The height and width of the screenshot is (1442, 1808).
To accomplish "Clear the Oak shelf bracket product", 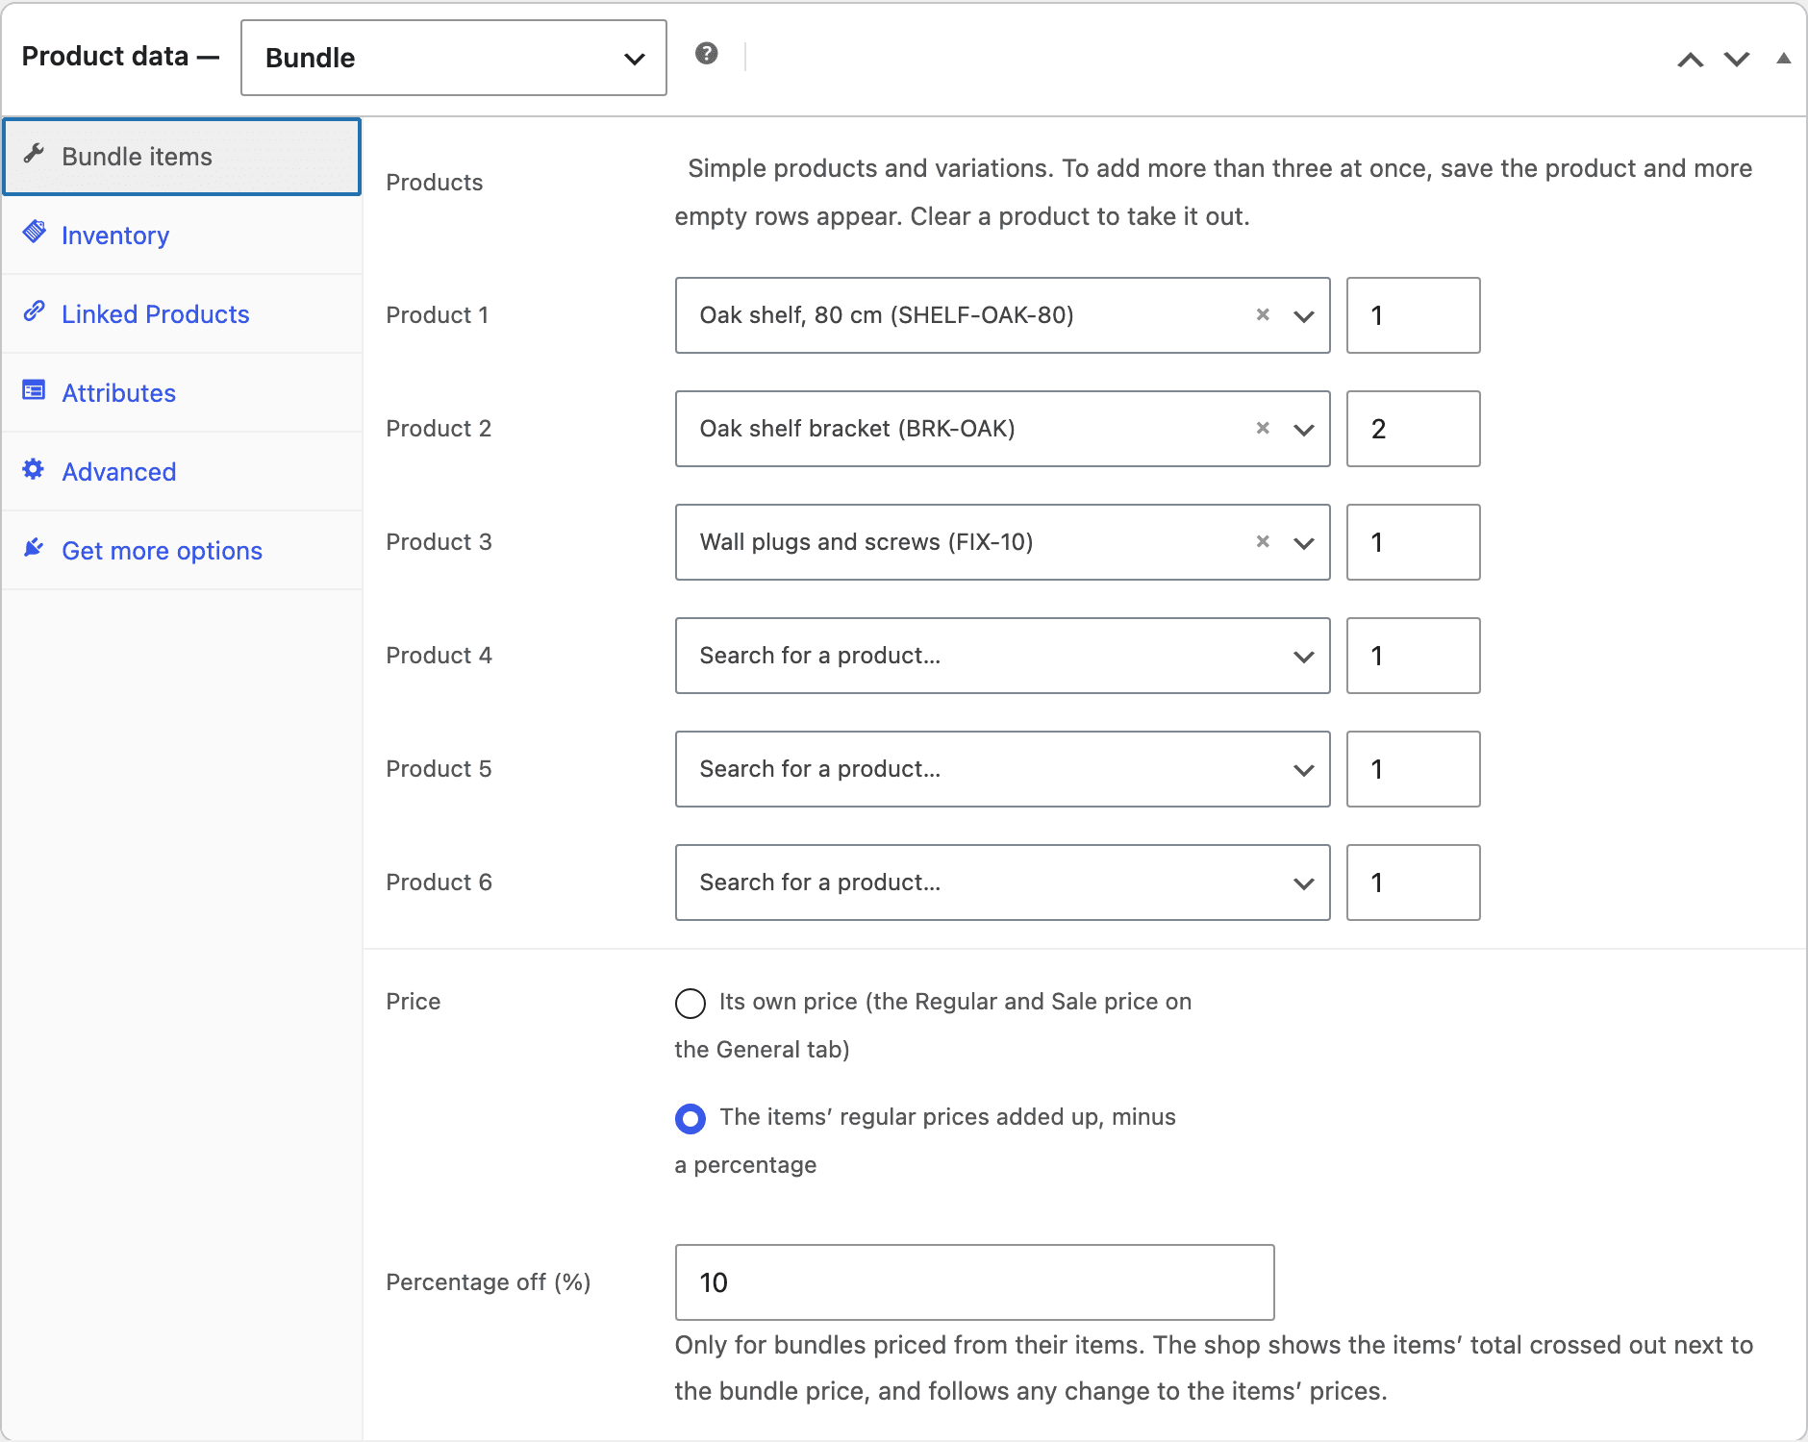I will [x=1263, y=429].
